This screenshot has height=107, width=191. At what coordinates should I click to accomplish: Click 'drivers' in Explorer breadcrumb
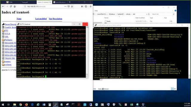coord(128,14)
